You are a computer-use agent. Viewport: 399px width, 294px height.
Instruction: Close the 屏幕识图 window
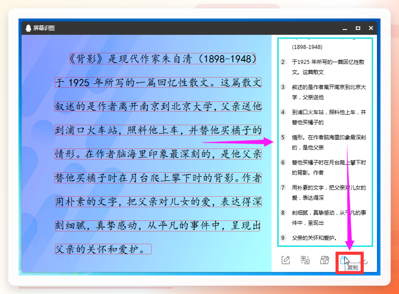[x=371, y=28]
